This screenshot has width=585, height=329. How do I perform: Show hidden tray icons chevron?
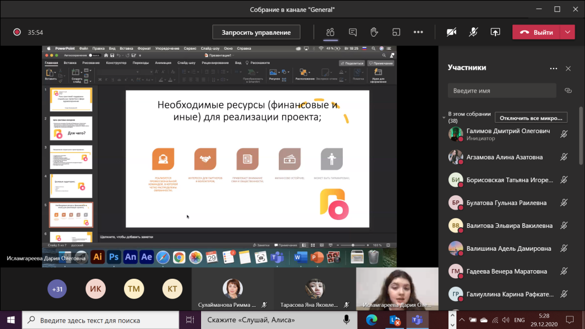(462, 320)
